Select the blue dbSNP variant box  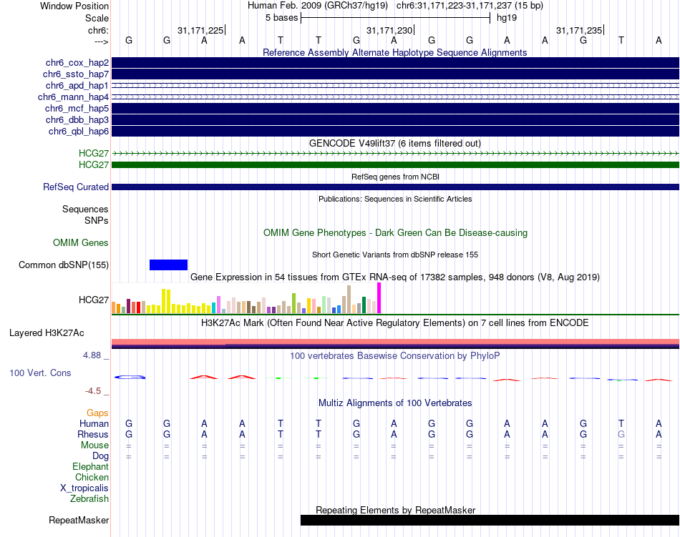168,265
